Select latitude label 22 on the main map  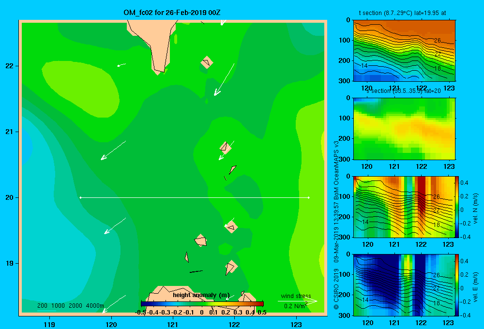10,66
